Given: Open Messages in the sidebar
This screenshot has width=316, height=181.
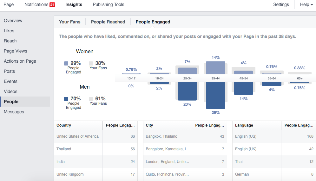Looking at the screenshot, I should click(x=14, y=112).
